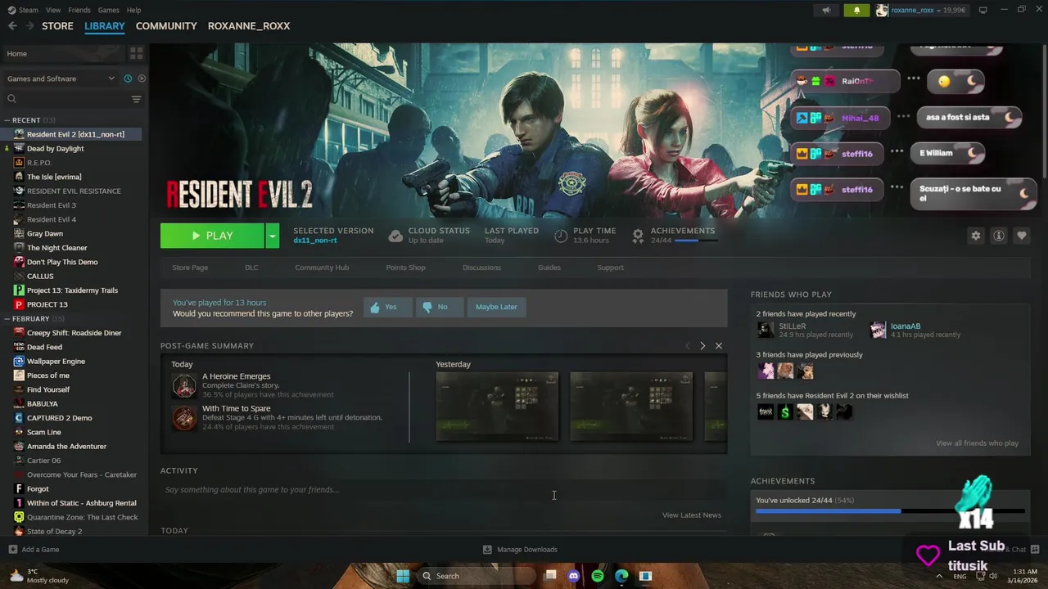Viewport: 1048px width, 589px height.
Task: Open the dropdown arrow beside PLAY
Action: (273, 236)
